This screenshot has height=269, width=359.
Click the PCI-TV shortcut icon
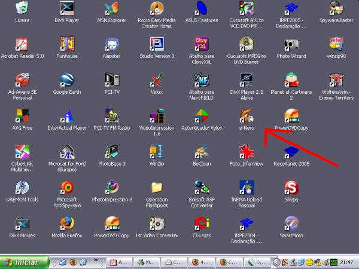coord(112,80)
